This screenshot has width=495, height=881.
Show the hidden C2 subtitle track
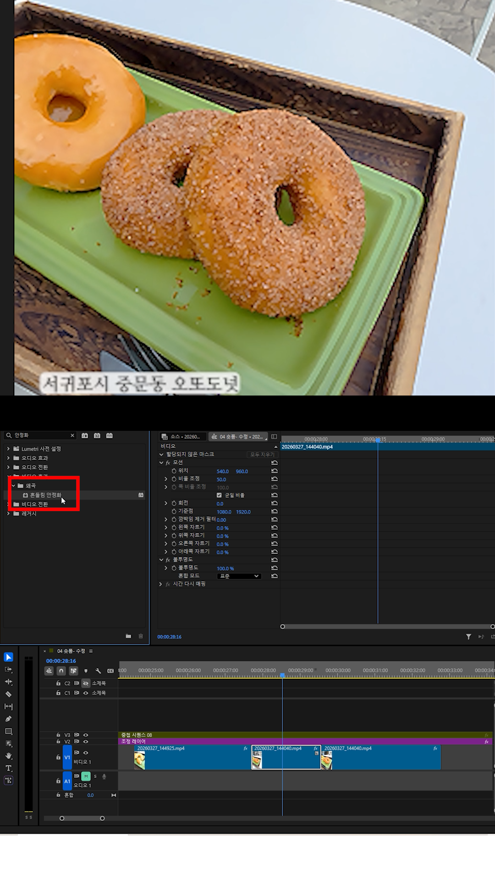pos(85,683)
